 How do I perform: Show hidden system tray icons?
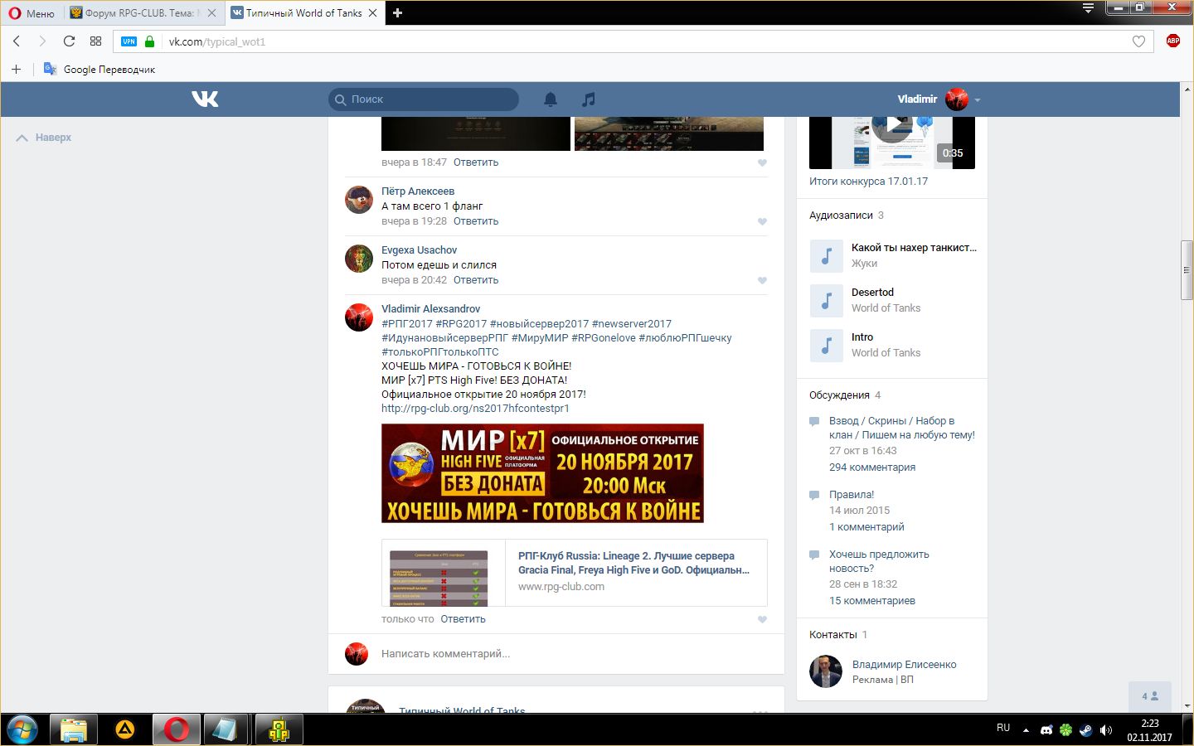1026,730
